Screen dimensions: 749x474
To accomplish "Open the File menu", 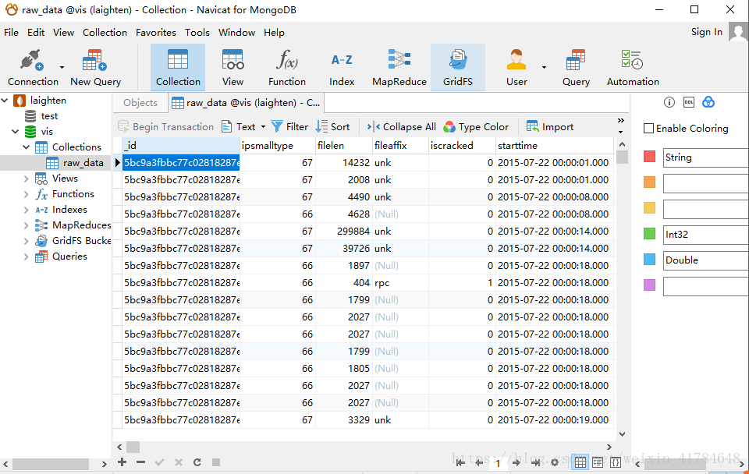I will (11, 33).
